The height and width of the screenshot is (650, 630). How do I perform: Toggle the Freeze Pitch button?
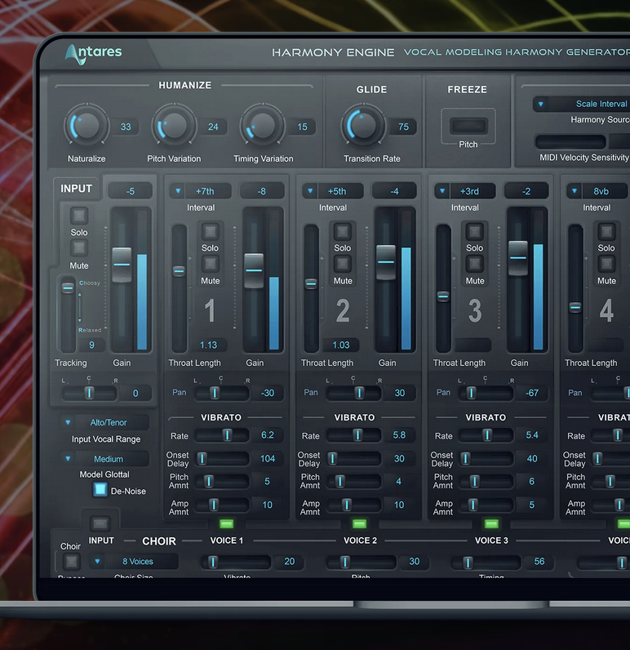click(x=468, y=126)
